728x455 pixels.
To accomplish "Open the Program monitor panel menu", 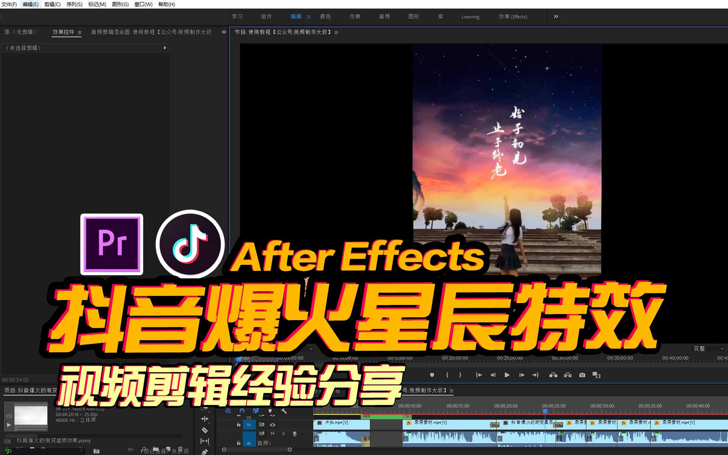I will coord(336,33).
